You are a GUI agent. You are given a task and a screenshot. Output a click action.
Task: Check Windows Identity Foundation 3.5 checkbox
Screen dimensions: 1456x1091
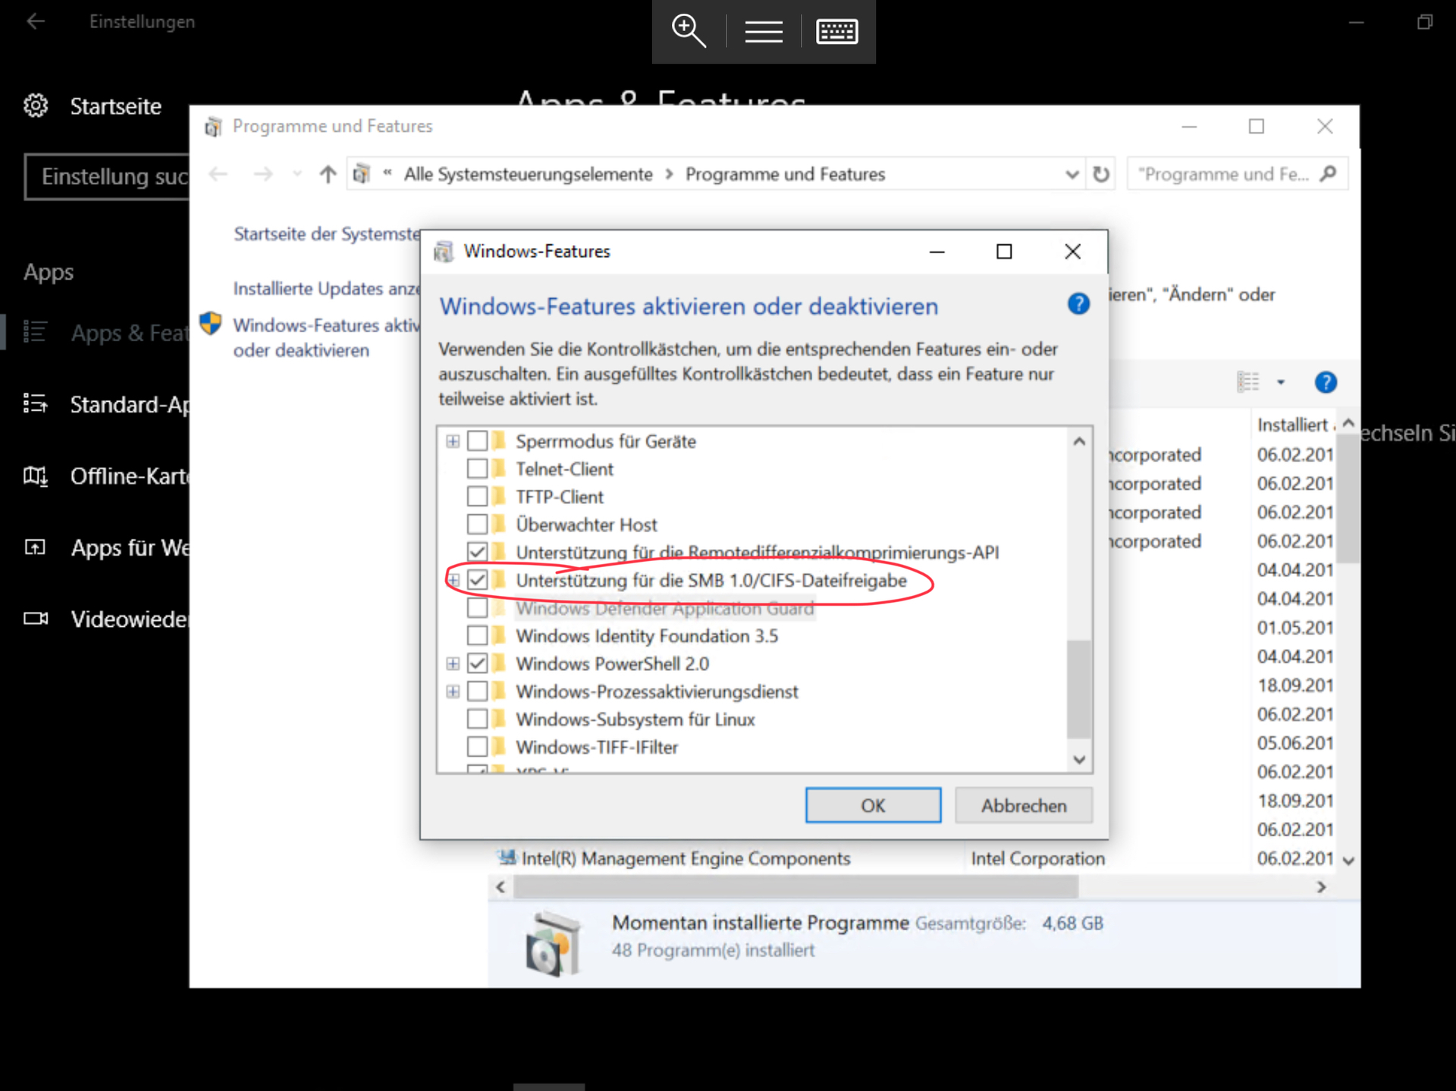click(x=477, y=635)
